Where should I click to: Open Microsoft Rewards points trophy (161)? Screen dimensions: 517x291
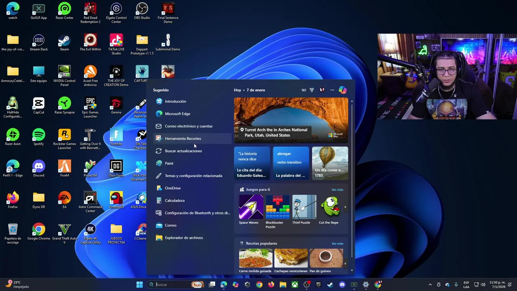[308, 90]
